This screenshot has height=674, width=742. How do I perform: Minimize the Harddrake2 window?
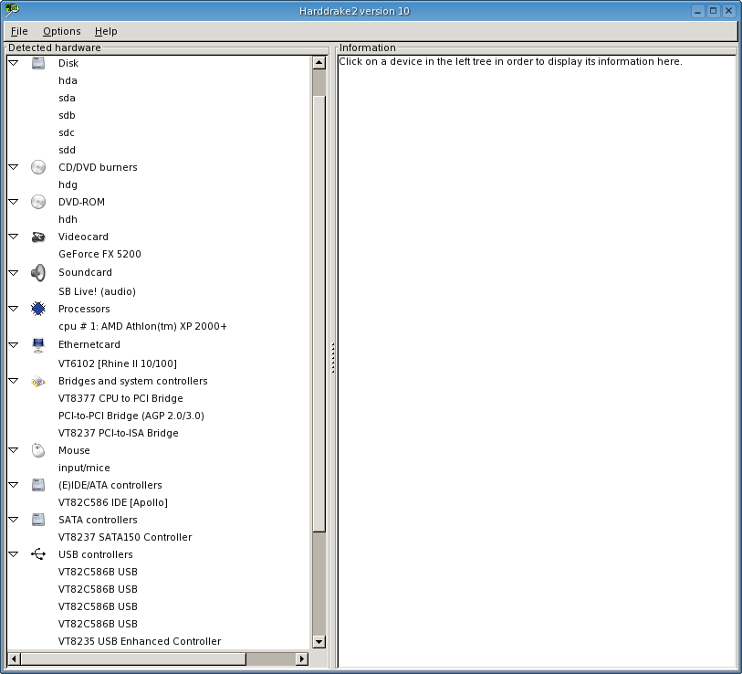pyautogui.click(x=697, y=11)
